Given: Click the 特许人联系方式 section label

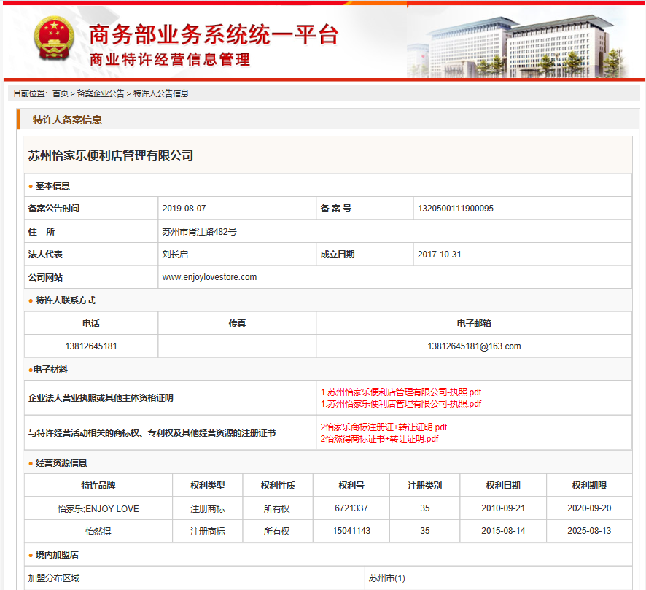Looking at the screenshot, I should (66, 300).
